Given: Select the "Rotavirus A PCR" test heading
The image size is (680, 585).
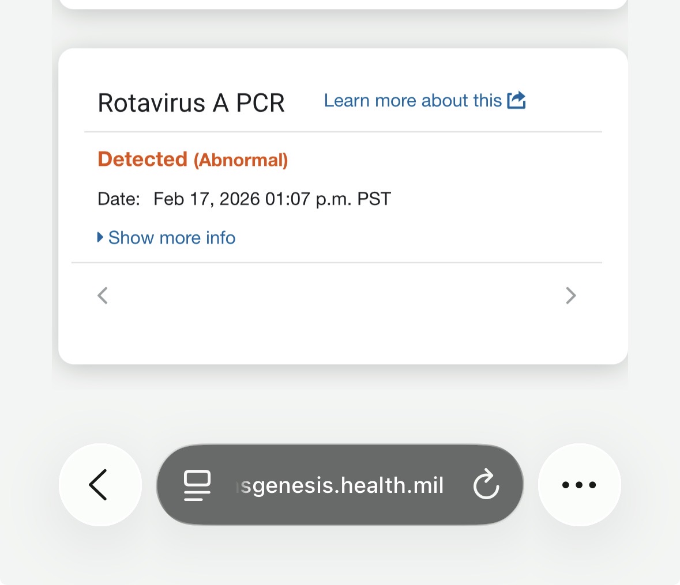Looking at the screenshot, I should click(x=191, y=104).
